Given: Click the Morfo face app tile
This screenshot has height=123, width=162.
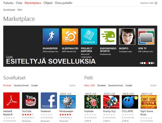Looking at the screenshot, I should (x=127, y=36).
